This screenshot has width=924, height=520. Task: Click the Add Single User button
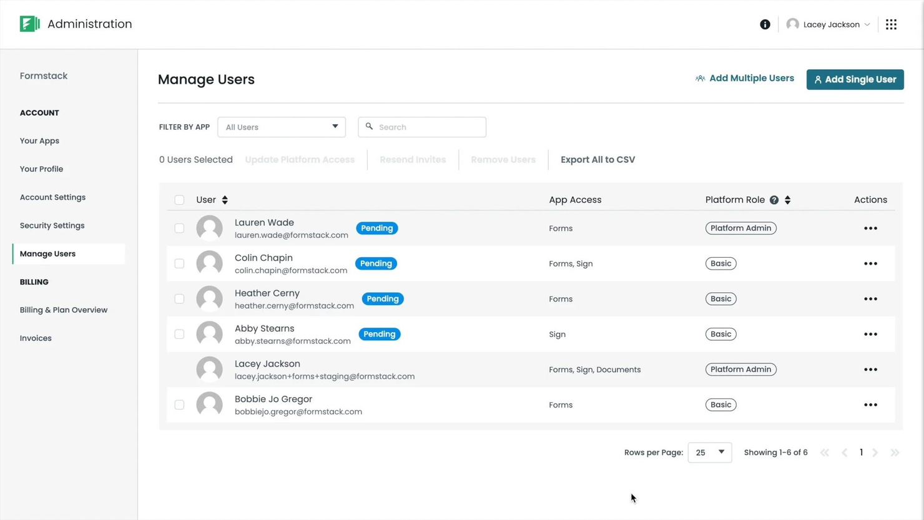[x=854, y=79]
